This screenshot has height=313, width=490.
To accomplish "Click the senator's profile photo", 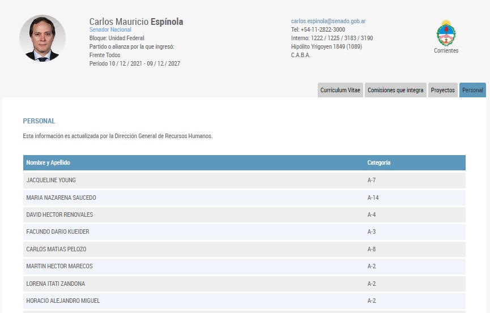I will tap(42, 38).
